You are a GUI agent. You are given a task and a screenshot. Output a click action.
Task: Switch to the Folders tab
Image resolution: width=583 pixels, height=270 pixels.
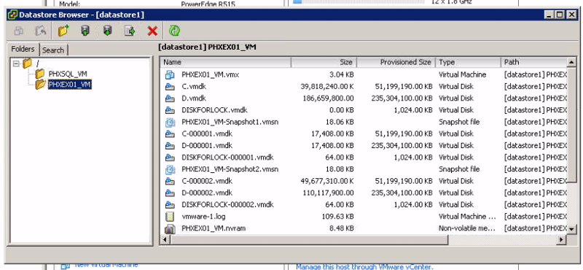(x=23, y=49)
